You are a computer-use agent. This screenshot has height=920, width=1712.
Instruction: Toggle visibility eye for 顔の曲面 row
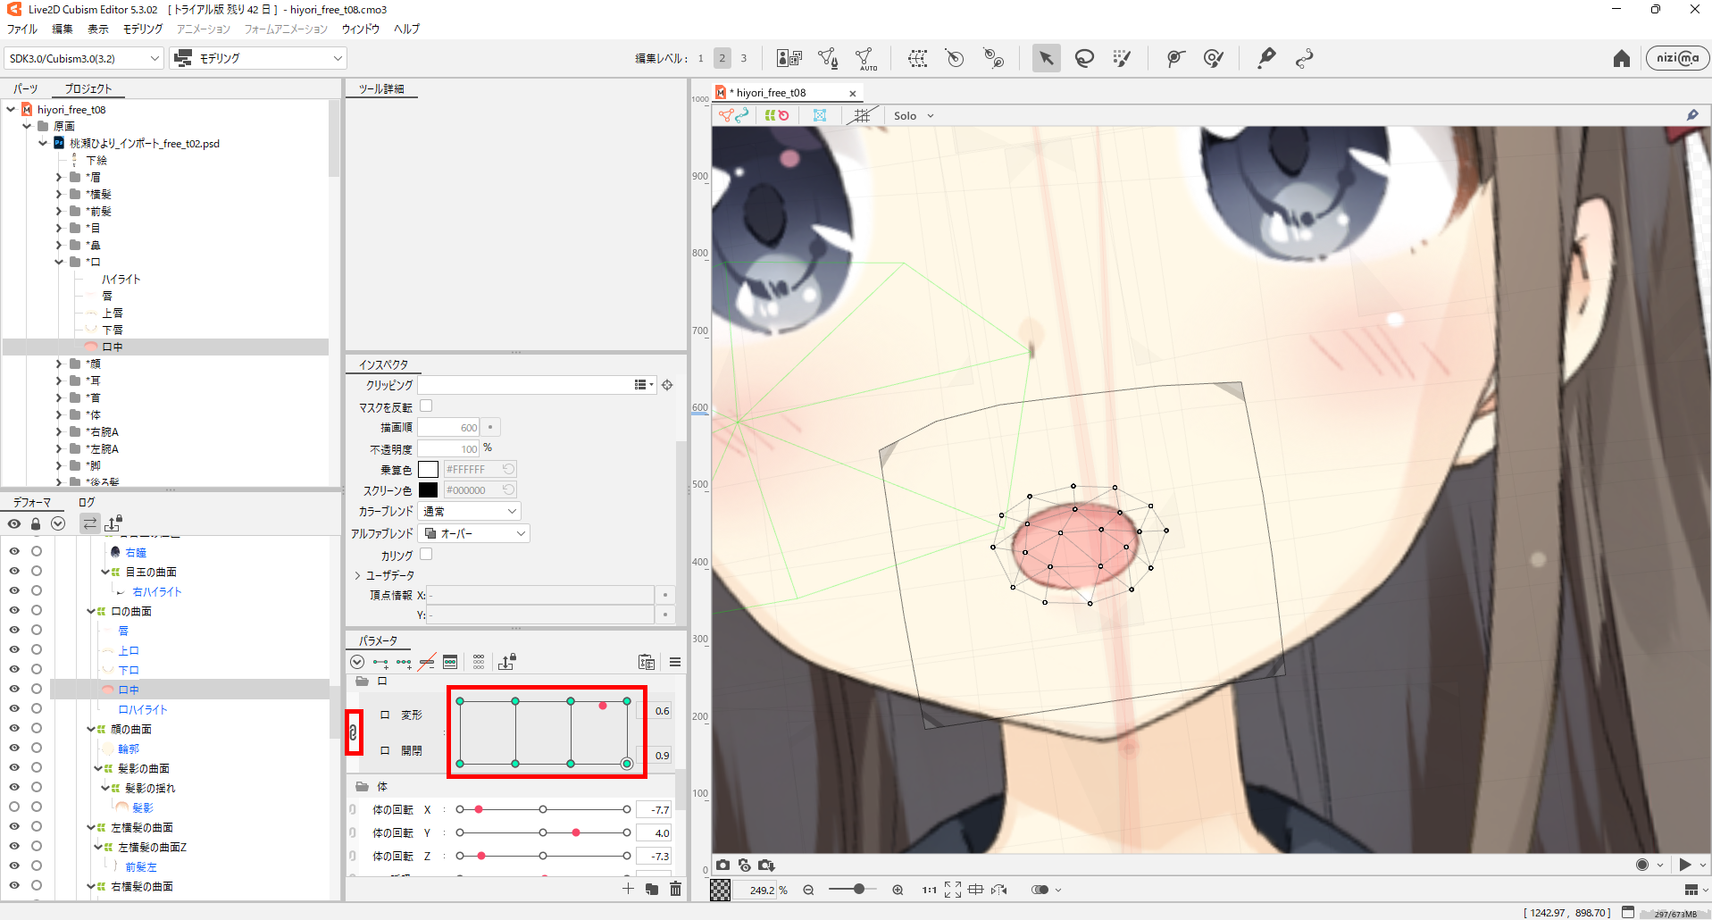[x=14, y=729]
